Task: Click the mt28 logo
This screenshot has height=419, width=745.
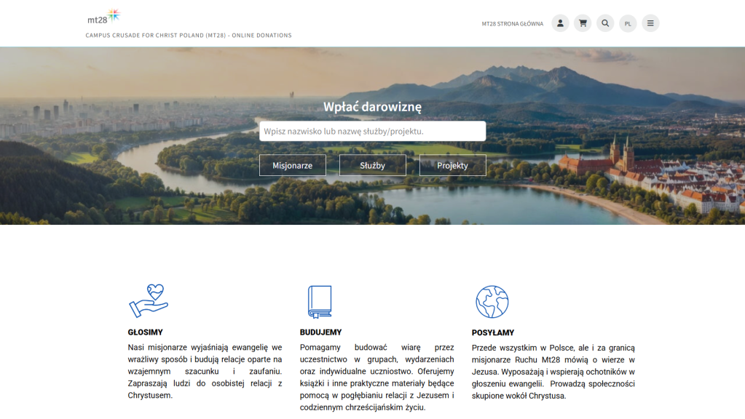Action: click(103, 17)
